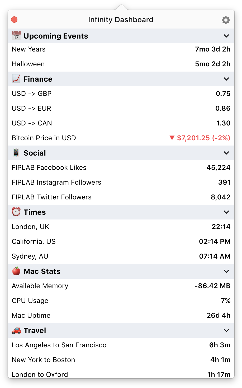Click the phone icon beside Social
The width and height of the screenshot is (242, 388).
(x=16, y=153)
